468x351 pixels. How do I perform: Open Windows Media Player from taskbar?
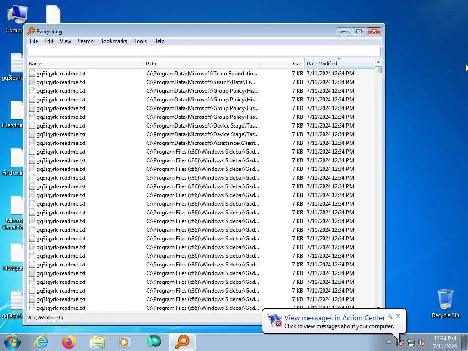[125, 342]
